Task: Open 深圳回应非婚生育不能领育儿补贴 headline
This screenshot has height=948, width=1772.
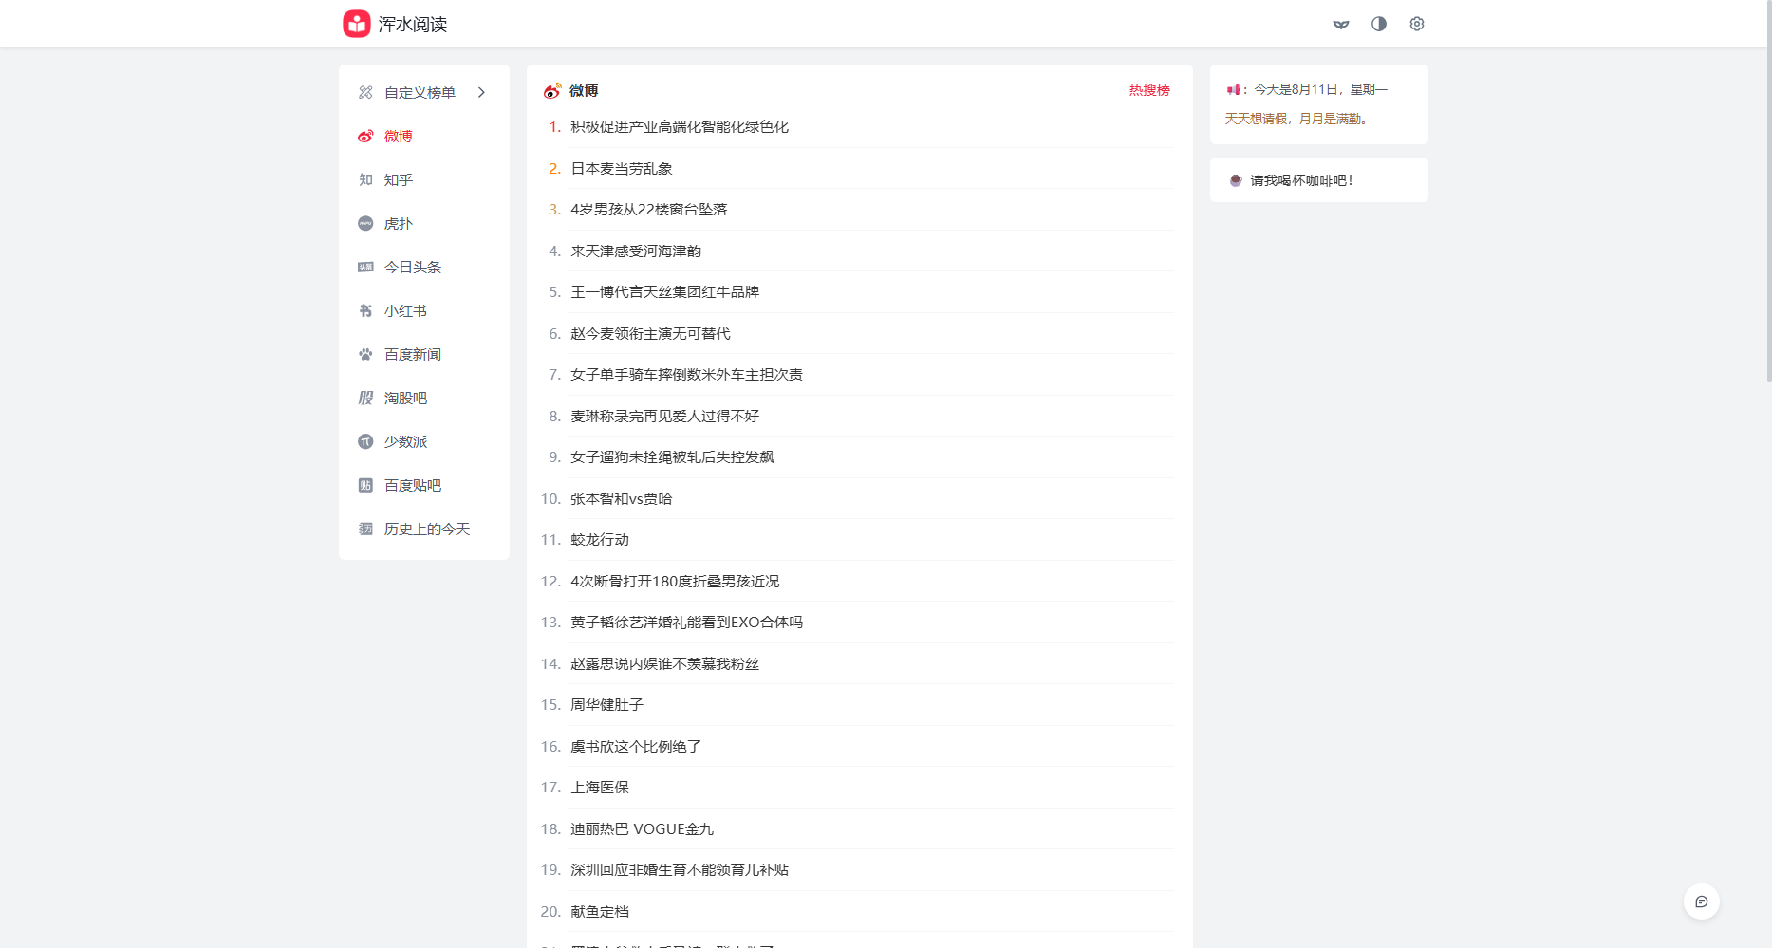Action: tap(680, 869)
